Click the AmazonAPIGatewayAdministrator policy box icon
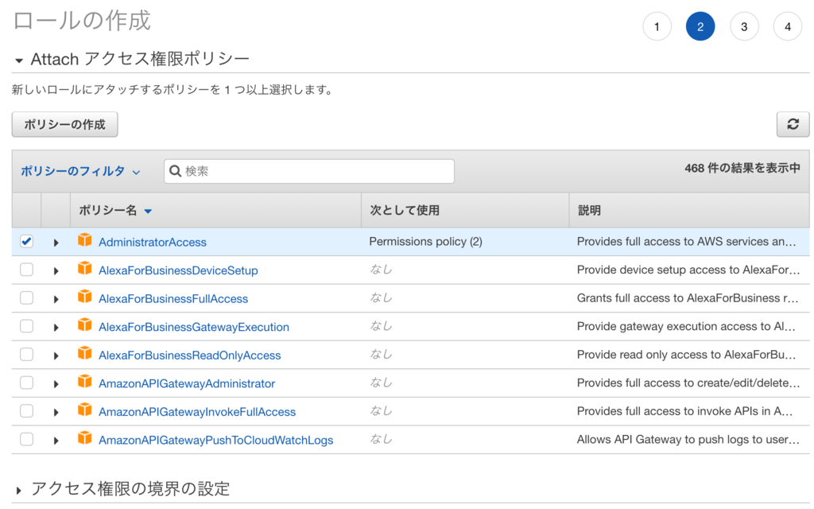This screenshot has width=814, height=509. [84, 381]
